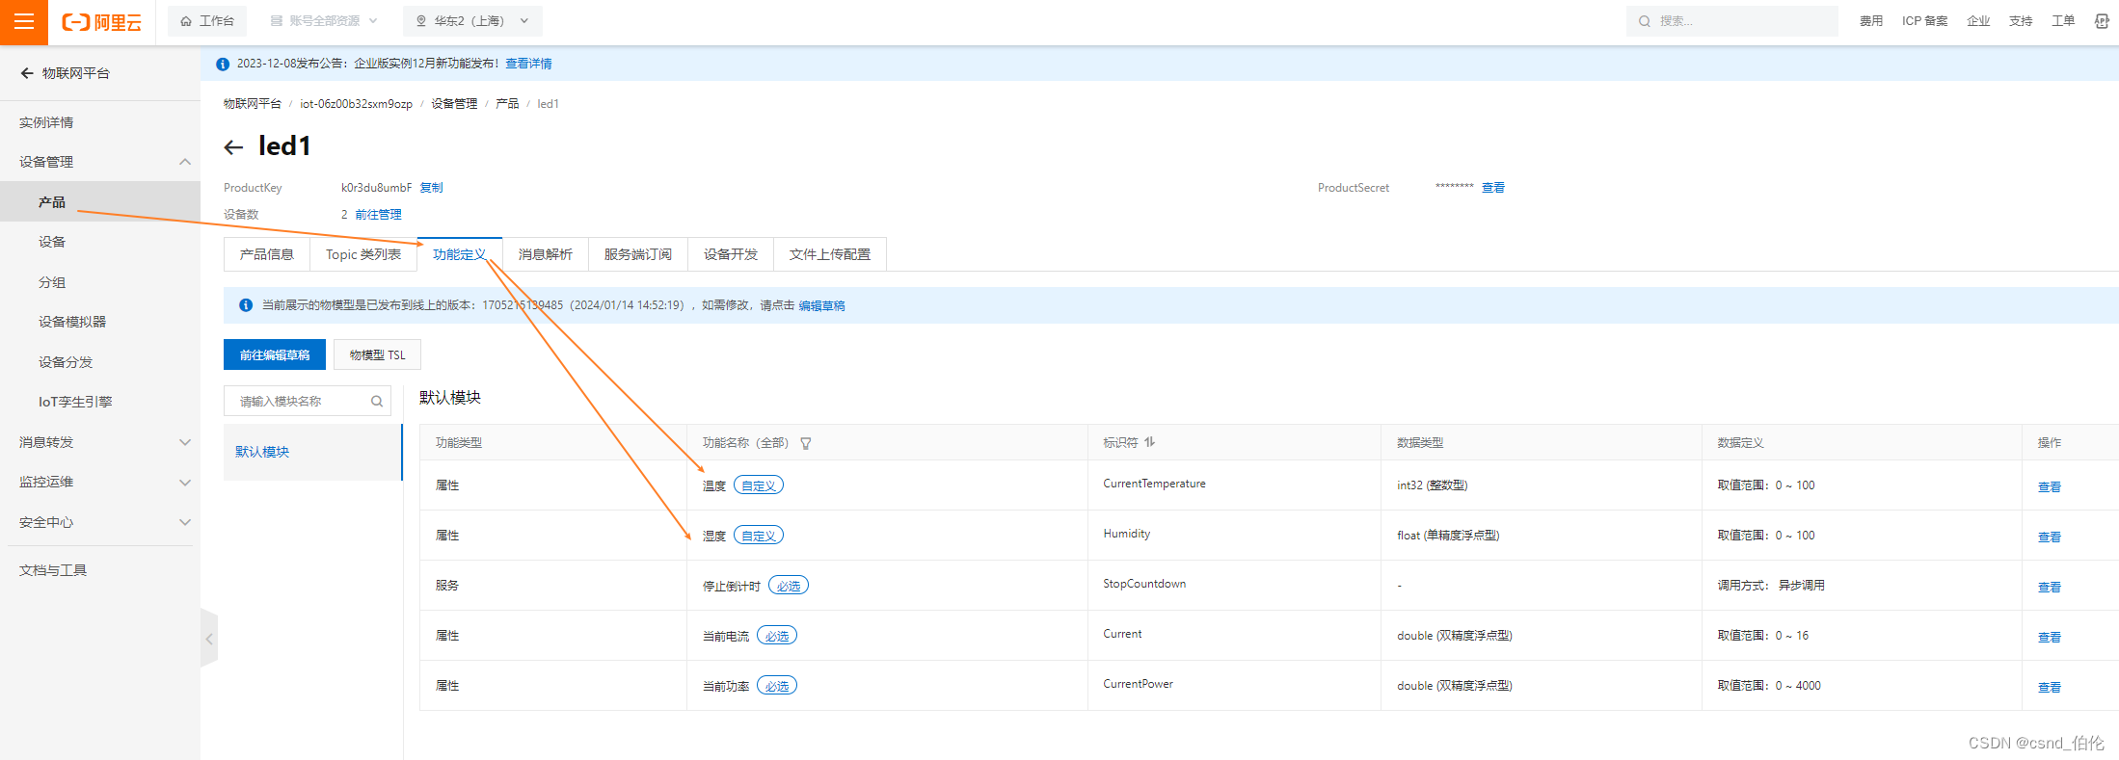The width and height of the screenshot is (2119, 760).
Task: Click 企业 in the top bar
Action: [1978, 21]
